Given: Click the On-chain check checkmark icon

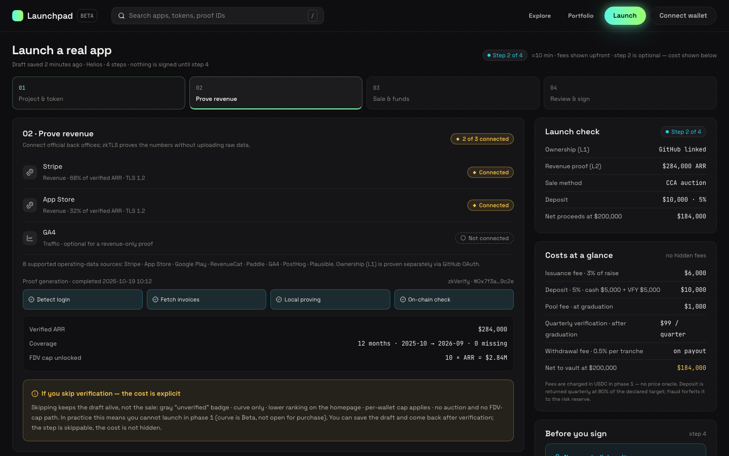Looking at the screenshot, I should point(403,299).
